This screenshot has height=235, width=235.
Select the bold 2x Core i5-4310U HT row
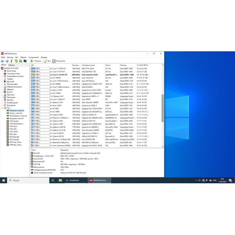90,75
